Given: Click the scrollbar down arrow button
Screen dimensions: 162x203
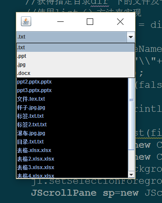Looking at the screenshot, I should tap(131, 175).
